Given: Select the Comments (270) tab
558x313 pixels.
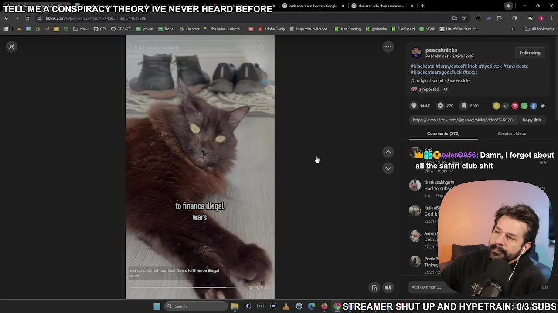Looking at the screenshot, I should tap(443, 133).
